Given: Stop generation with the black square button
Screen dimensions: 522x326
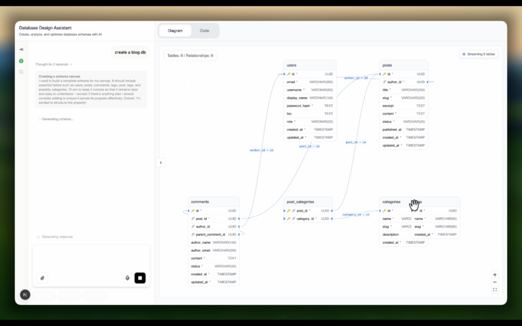Looking at the screenshot, I should point(140,278).
